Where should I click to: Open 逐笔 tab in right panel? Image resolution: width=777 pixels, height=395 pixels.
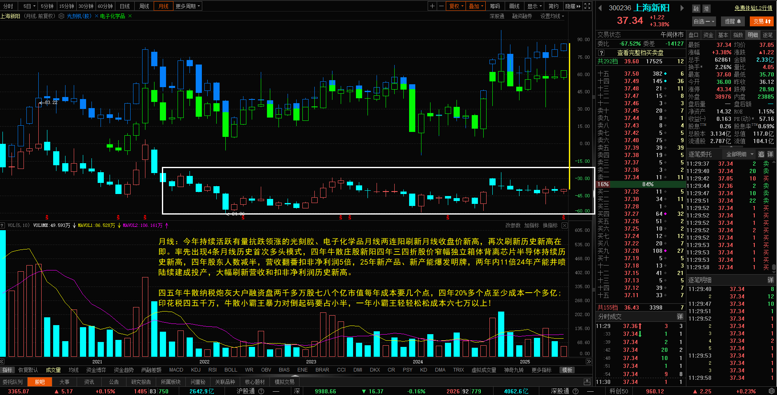click(x=768, y=35)
